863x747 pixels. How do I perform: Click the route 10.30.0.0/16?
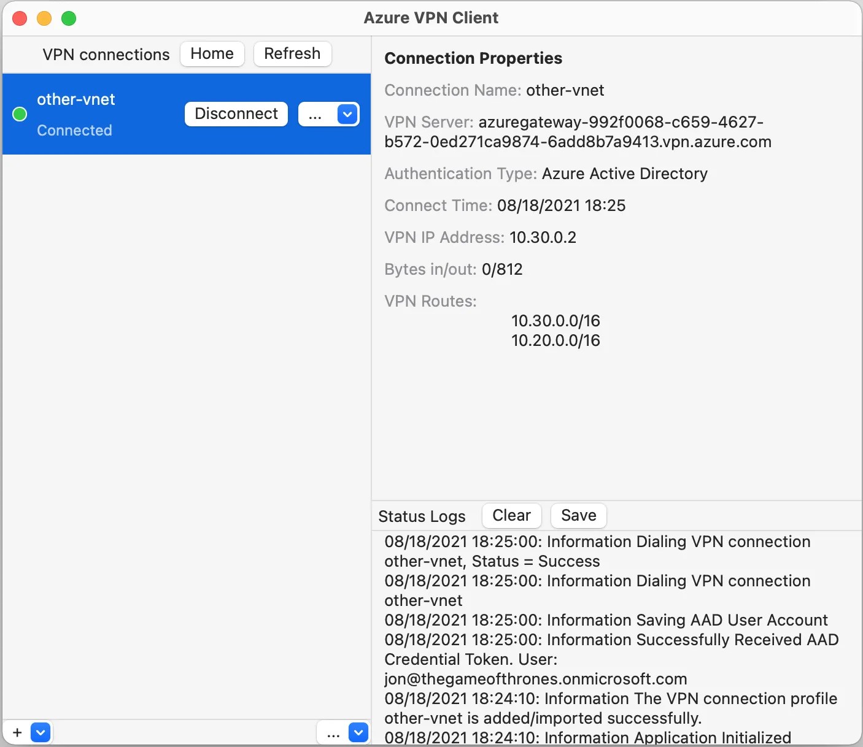[x=555, y=321]
